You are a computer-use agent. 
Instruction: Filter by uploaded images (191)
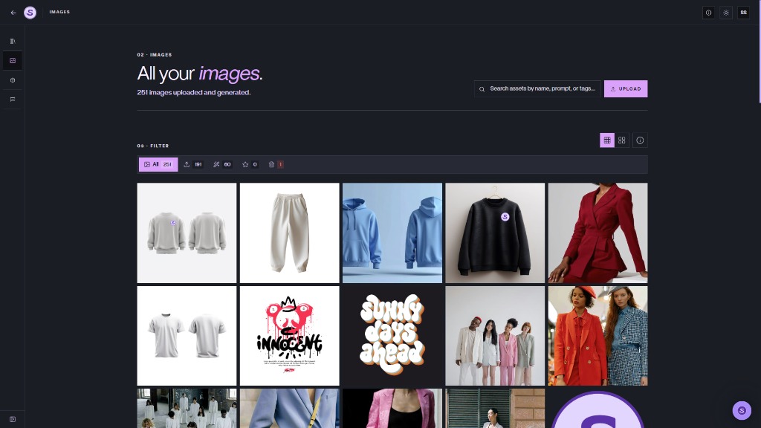[192, 164]
